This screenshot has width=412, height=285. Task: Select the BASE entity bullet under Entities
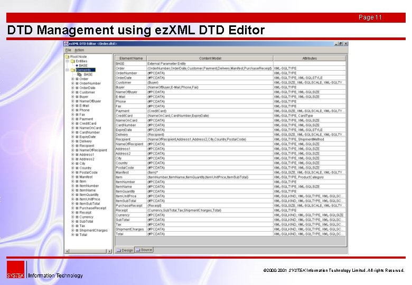pos(77,65)
